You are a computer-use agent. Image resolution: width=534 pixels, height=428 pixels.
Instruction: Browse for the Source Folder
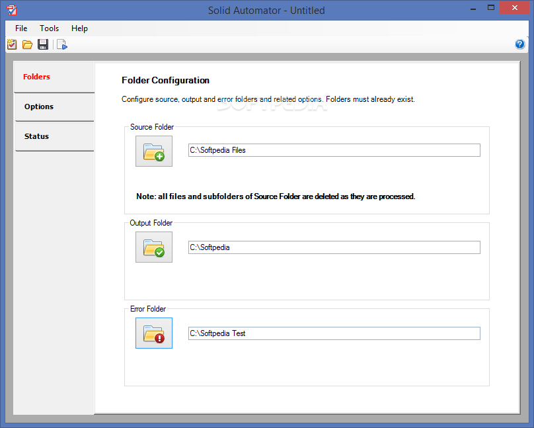(154, 151)
